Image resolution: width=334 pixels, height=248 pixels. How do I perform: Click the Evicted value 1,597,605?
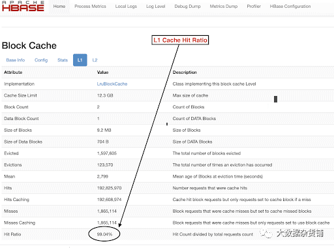coord(107,153)
